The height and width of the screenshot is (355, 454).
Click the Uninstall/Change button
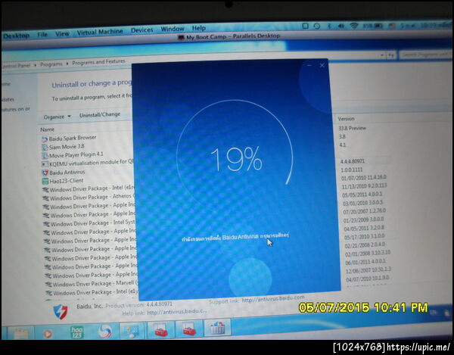[100, 115]
